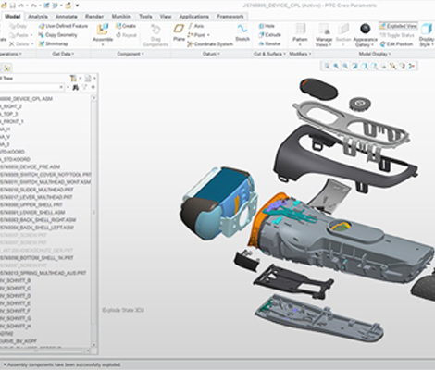Expand the Get Data group dropdown
435x370 pixels.
click(x=63, y=54)
